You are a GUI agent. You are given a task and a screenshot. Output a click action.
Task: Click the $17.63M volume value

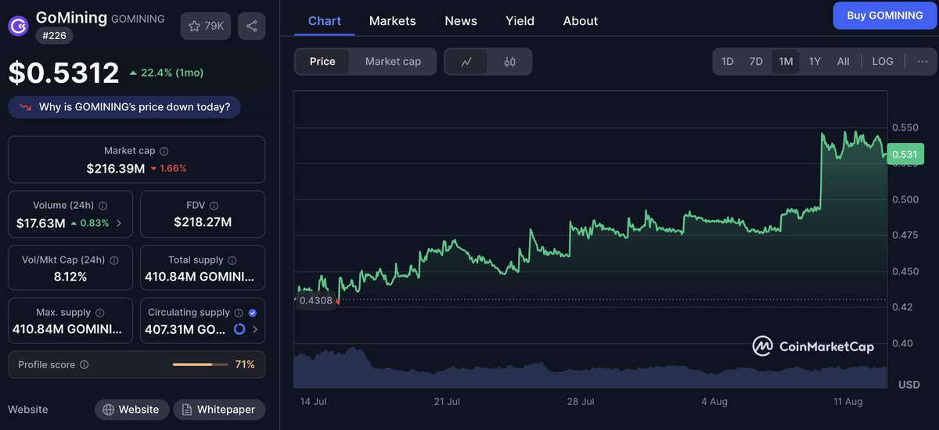click(41, 223)
